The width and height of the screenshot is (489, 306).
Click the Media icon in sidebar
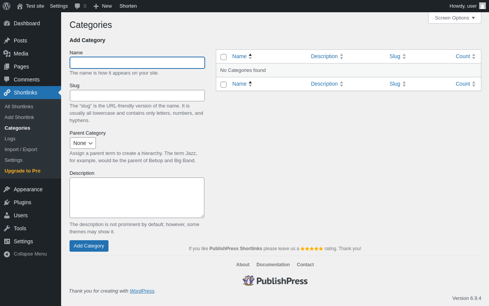pyautogui.click(x=7, y=54)
